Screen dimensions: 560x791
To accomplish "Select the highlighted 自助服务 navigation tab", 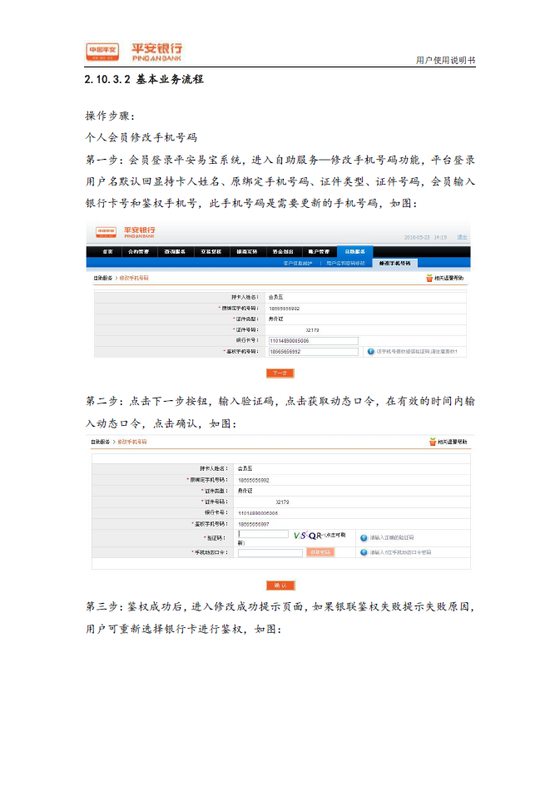I will 355,251.
